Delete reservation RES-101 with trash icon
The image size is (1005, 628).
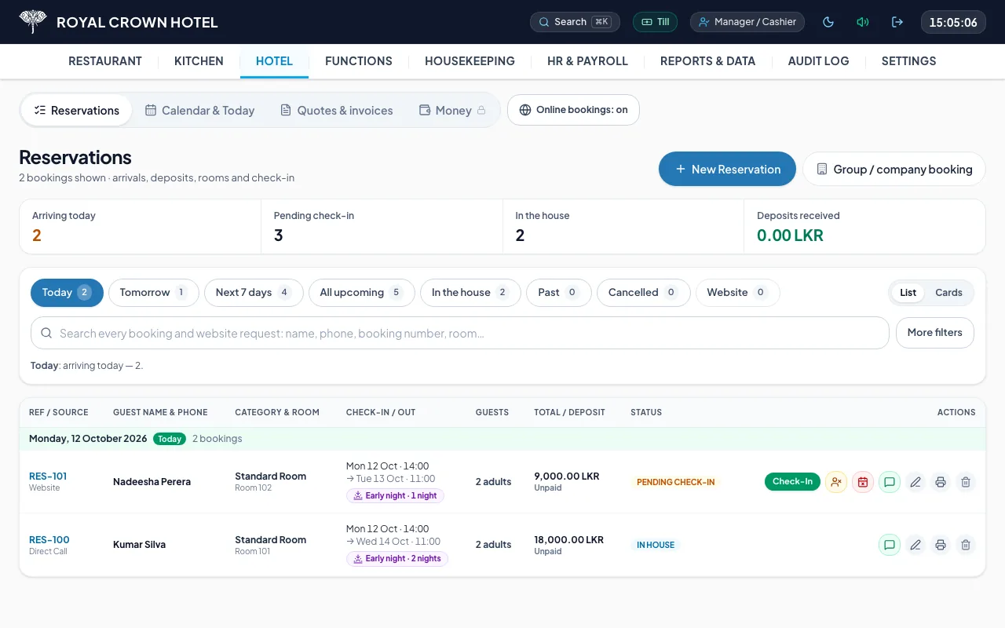[x=966, y=482]
